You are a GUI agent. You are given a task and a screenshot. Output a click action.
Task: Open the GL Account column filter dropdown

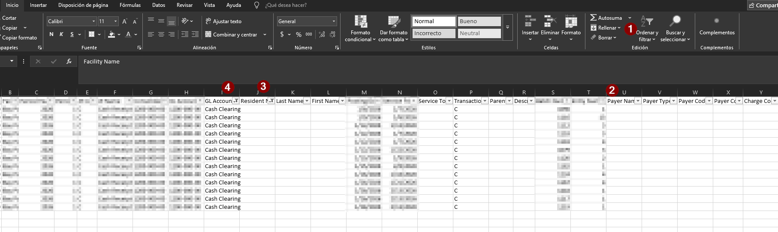235,101
